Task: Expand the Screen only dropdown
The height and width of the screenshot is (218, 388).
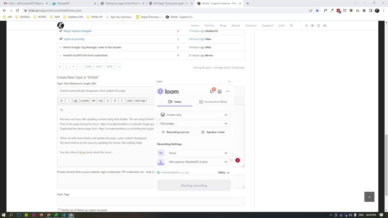Action: coord(194,115)
